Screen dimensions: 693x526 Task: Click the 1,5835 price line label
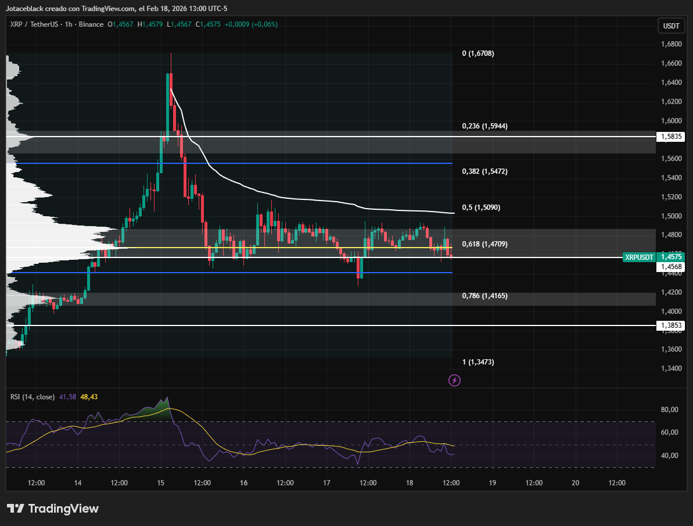pos(671,137)
